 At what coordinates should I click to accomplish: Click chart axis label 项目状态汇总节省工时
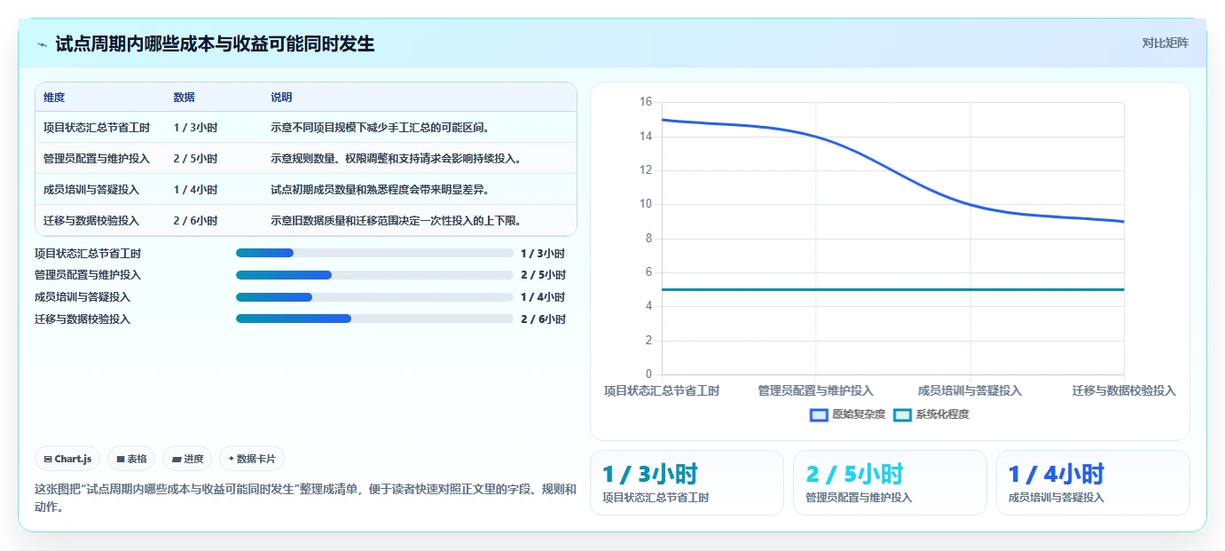tap(662, 390)
